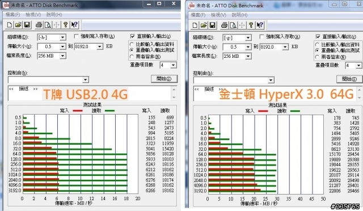
Task: Click the move crosshair icon in right window toolbar
Action: (x=242, y=26)
